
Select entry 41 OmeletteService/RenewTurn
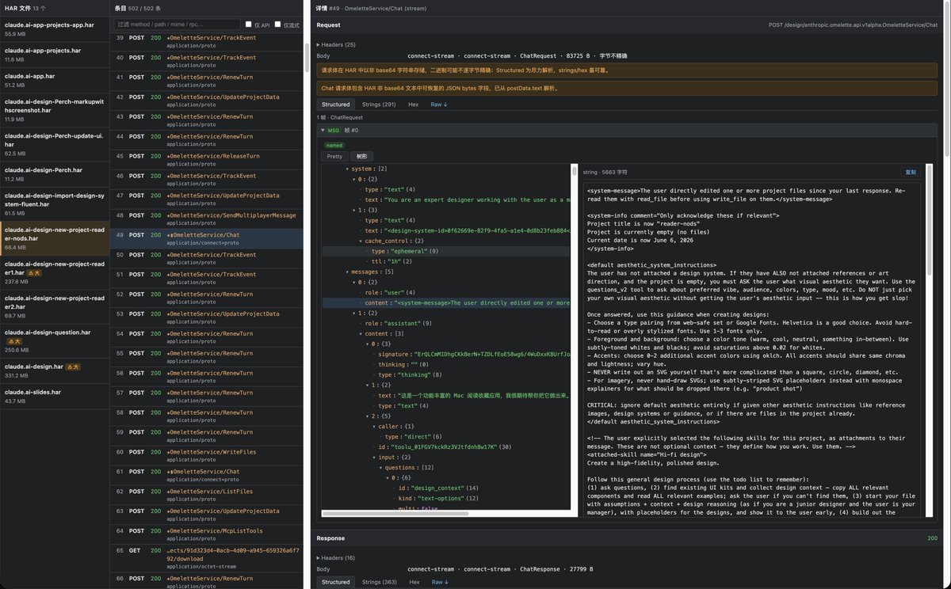206,81
